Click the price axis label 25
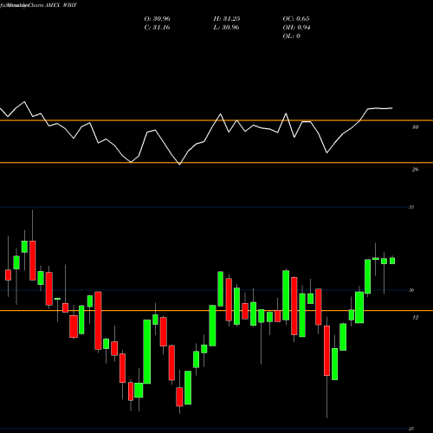 (x=411, y=429)
